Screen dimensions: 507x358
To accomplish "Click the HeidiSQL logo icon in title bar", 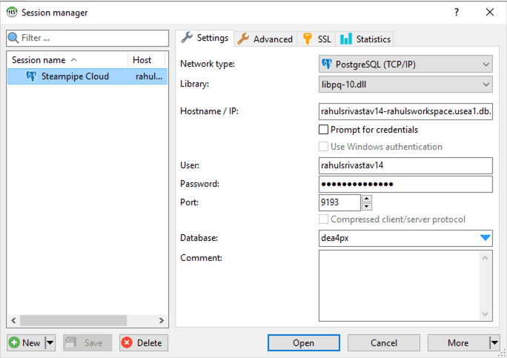I will click(x=12, y=13).
